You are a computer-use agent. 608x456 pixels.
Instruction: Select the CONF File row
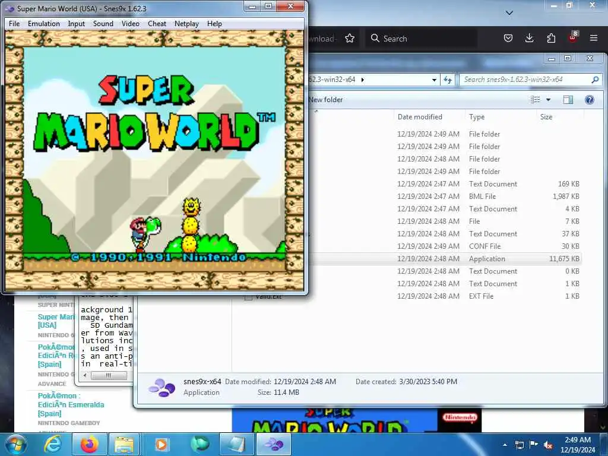(x=446, y=246)
